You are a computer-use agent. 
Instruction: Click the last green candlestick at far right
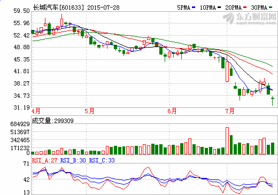point(273,101)
